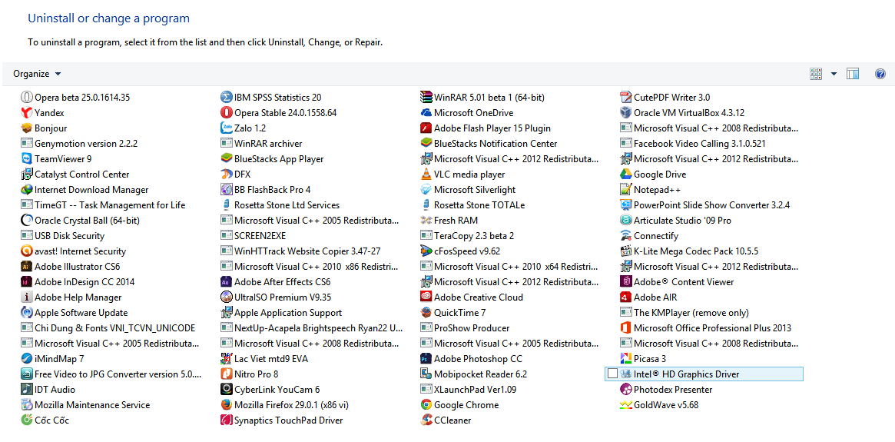The image size is (895, 442).
Task: Click the BlueStacks App Player icon
Action: (226, 159)
